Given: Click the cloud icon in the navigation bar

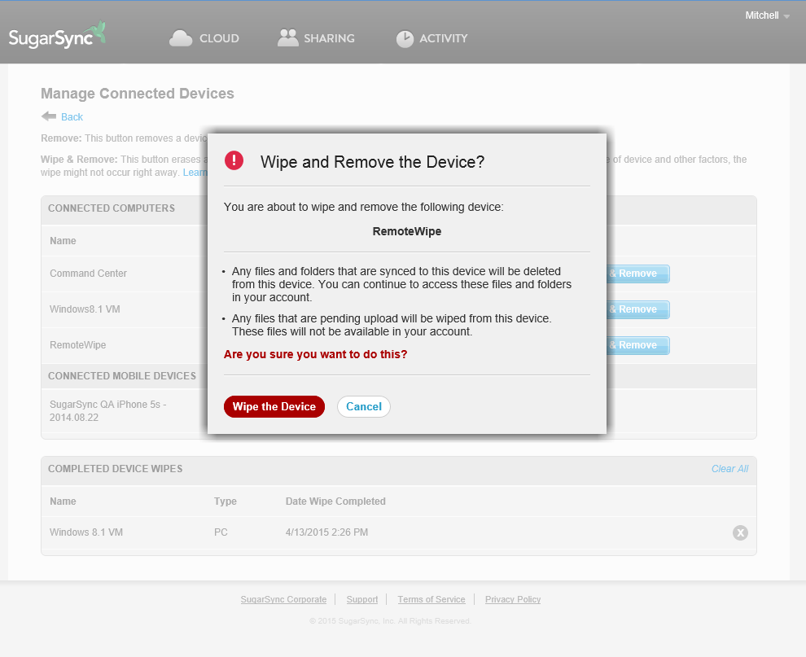Looking at the screenshot, I should [181, 37].
